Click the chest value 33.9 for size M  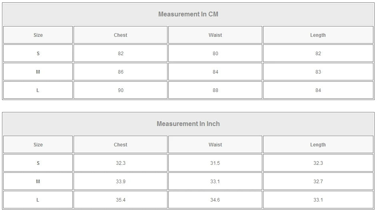(120, 182)
